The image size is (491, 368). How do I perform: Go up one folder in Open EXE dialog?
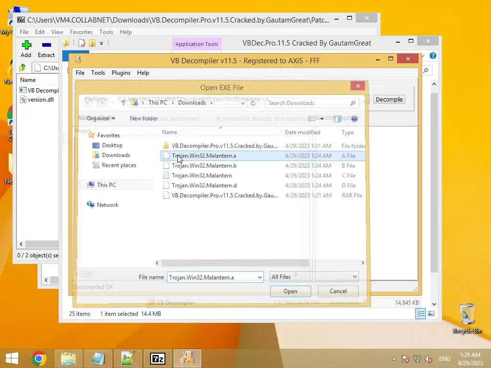123,103
